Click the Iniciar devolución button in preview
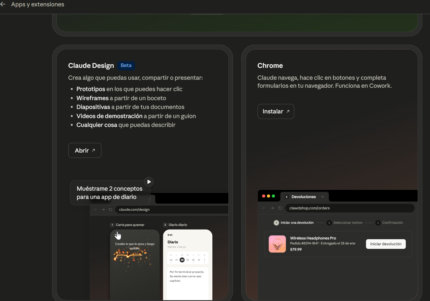The width and height of the screenshot is (430, 301). [386, 244]
